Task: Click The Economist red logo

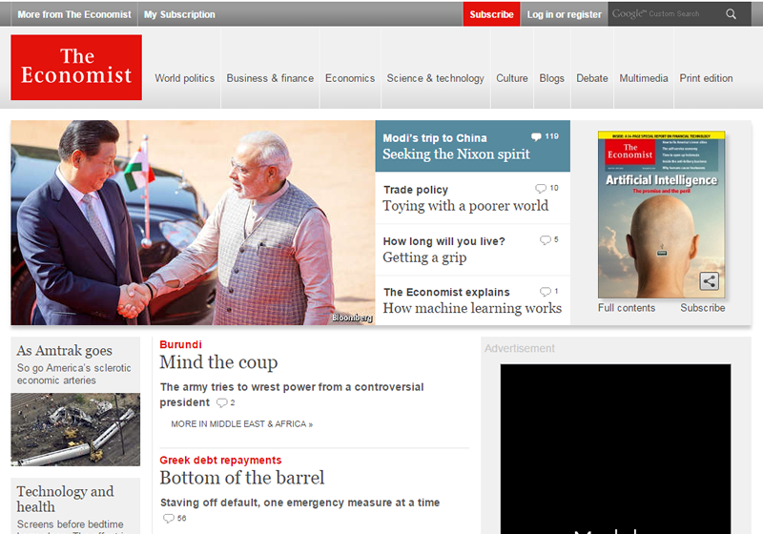Action: coord(76,67)
